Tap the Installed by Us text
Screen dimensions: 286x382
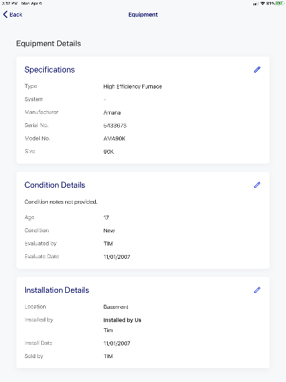coord(122,320)
